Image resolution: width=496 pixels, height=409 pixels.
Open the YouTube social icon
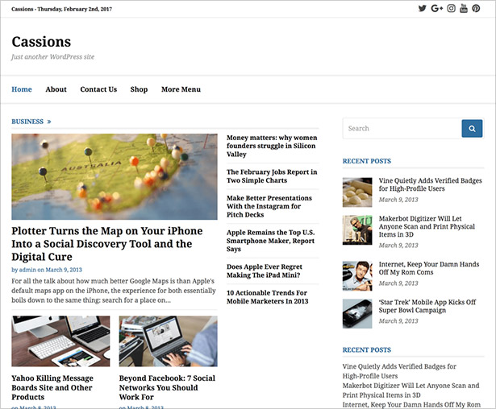pyautogui.click(x=464, y=9)
